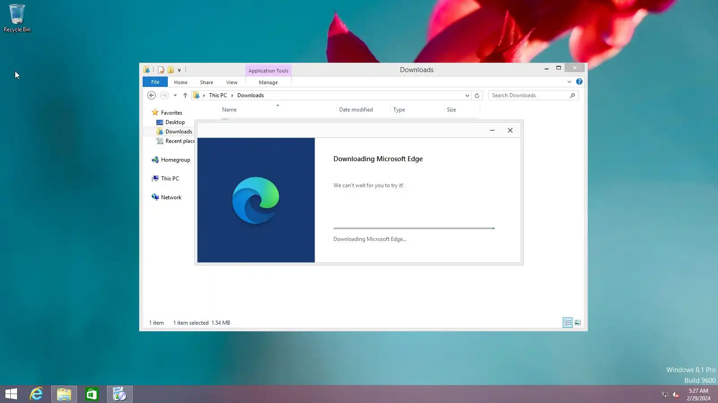The height and width of the screenshot is (403, 718).
Task: Click the search magnifier icon
Action: pos(573,95)
